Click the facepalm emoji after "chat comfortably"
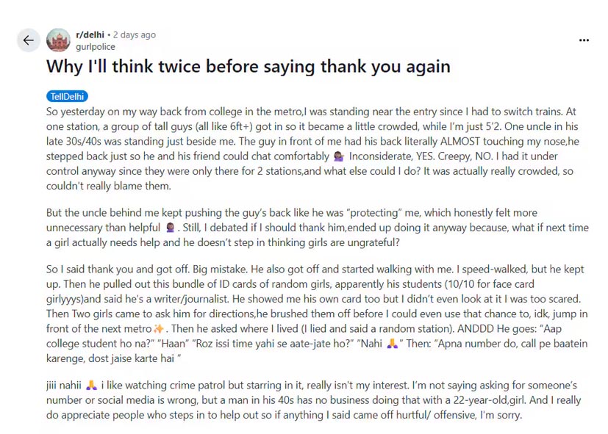This screenshot has height=434, width=608. pyautogui.click(x=338, y=156)
